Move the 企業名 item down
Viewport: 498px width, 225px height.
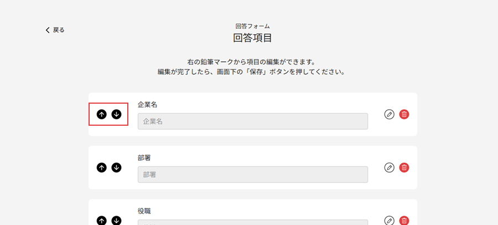coord(116,114)
